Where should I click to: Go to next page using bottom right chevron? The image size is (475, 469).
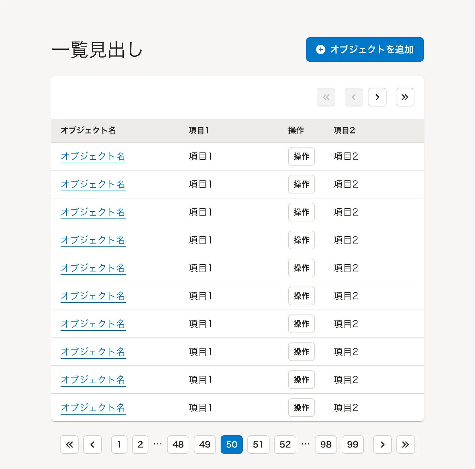pos(382,445)
